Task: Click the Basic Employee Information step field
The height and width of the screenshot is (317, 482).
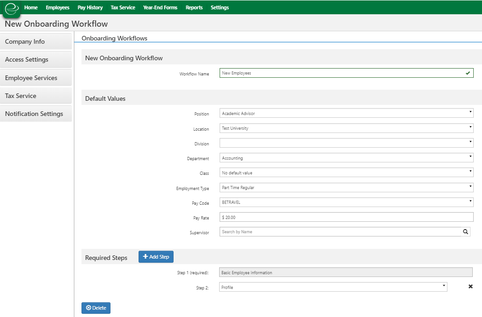Action: click(x=346, y=272)
